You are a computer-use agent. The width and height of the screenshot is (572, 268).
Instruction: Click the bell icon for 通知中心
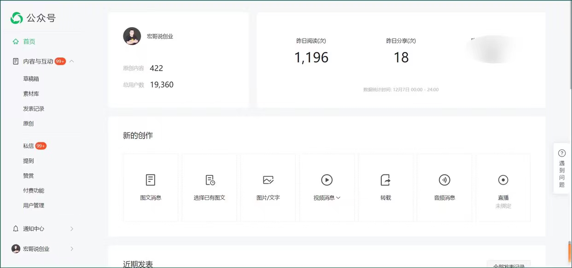(14, 229)
